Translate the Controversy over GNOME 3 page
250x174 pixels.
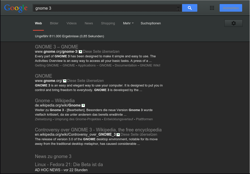pos(139,135)
